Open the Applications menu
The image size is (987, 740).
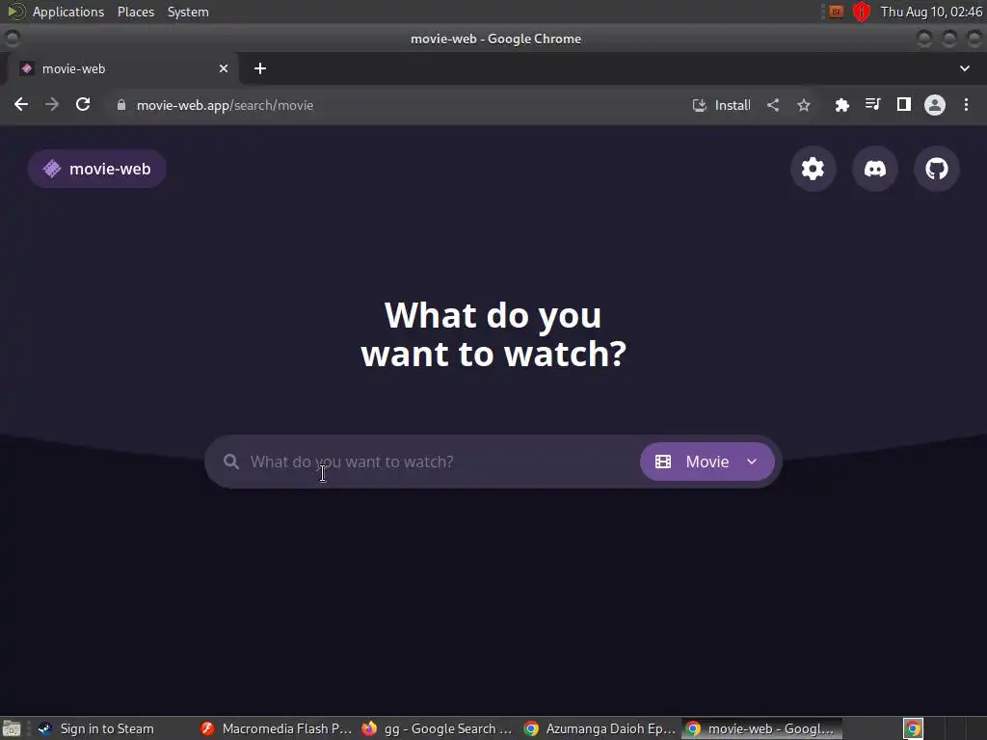pos(68,12)
